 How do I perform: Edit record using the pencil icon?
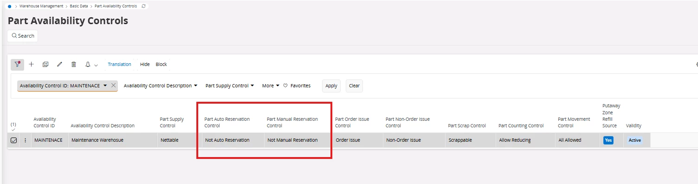click(59, 65)
